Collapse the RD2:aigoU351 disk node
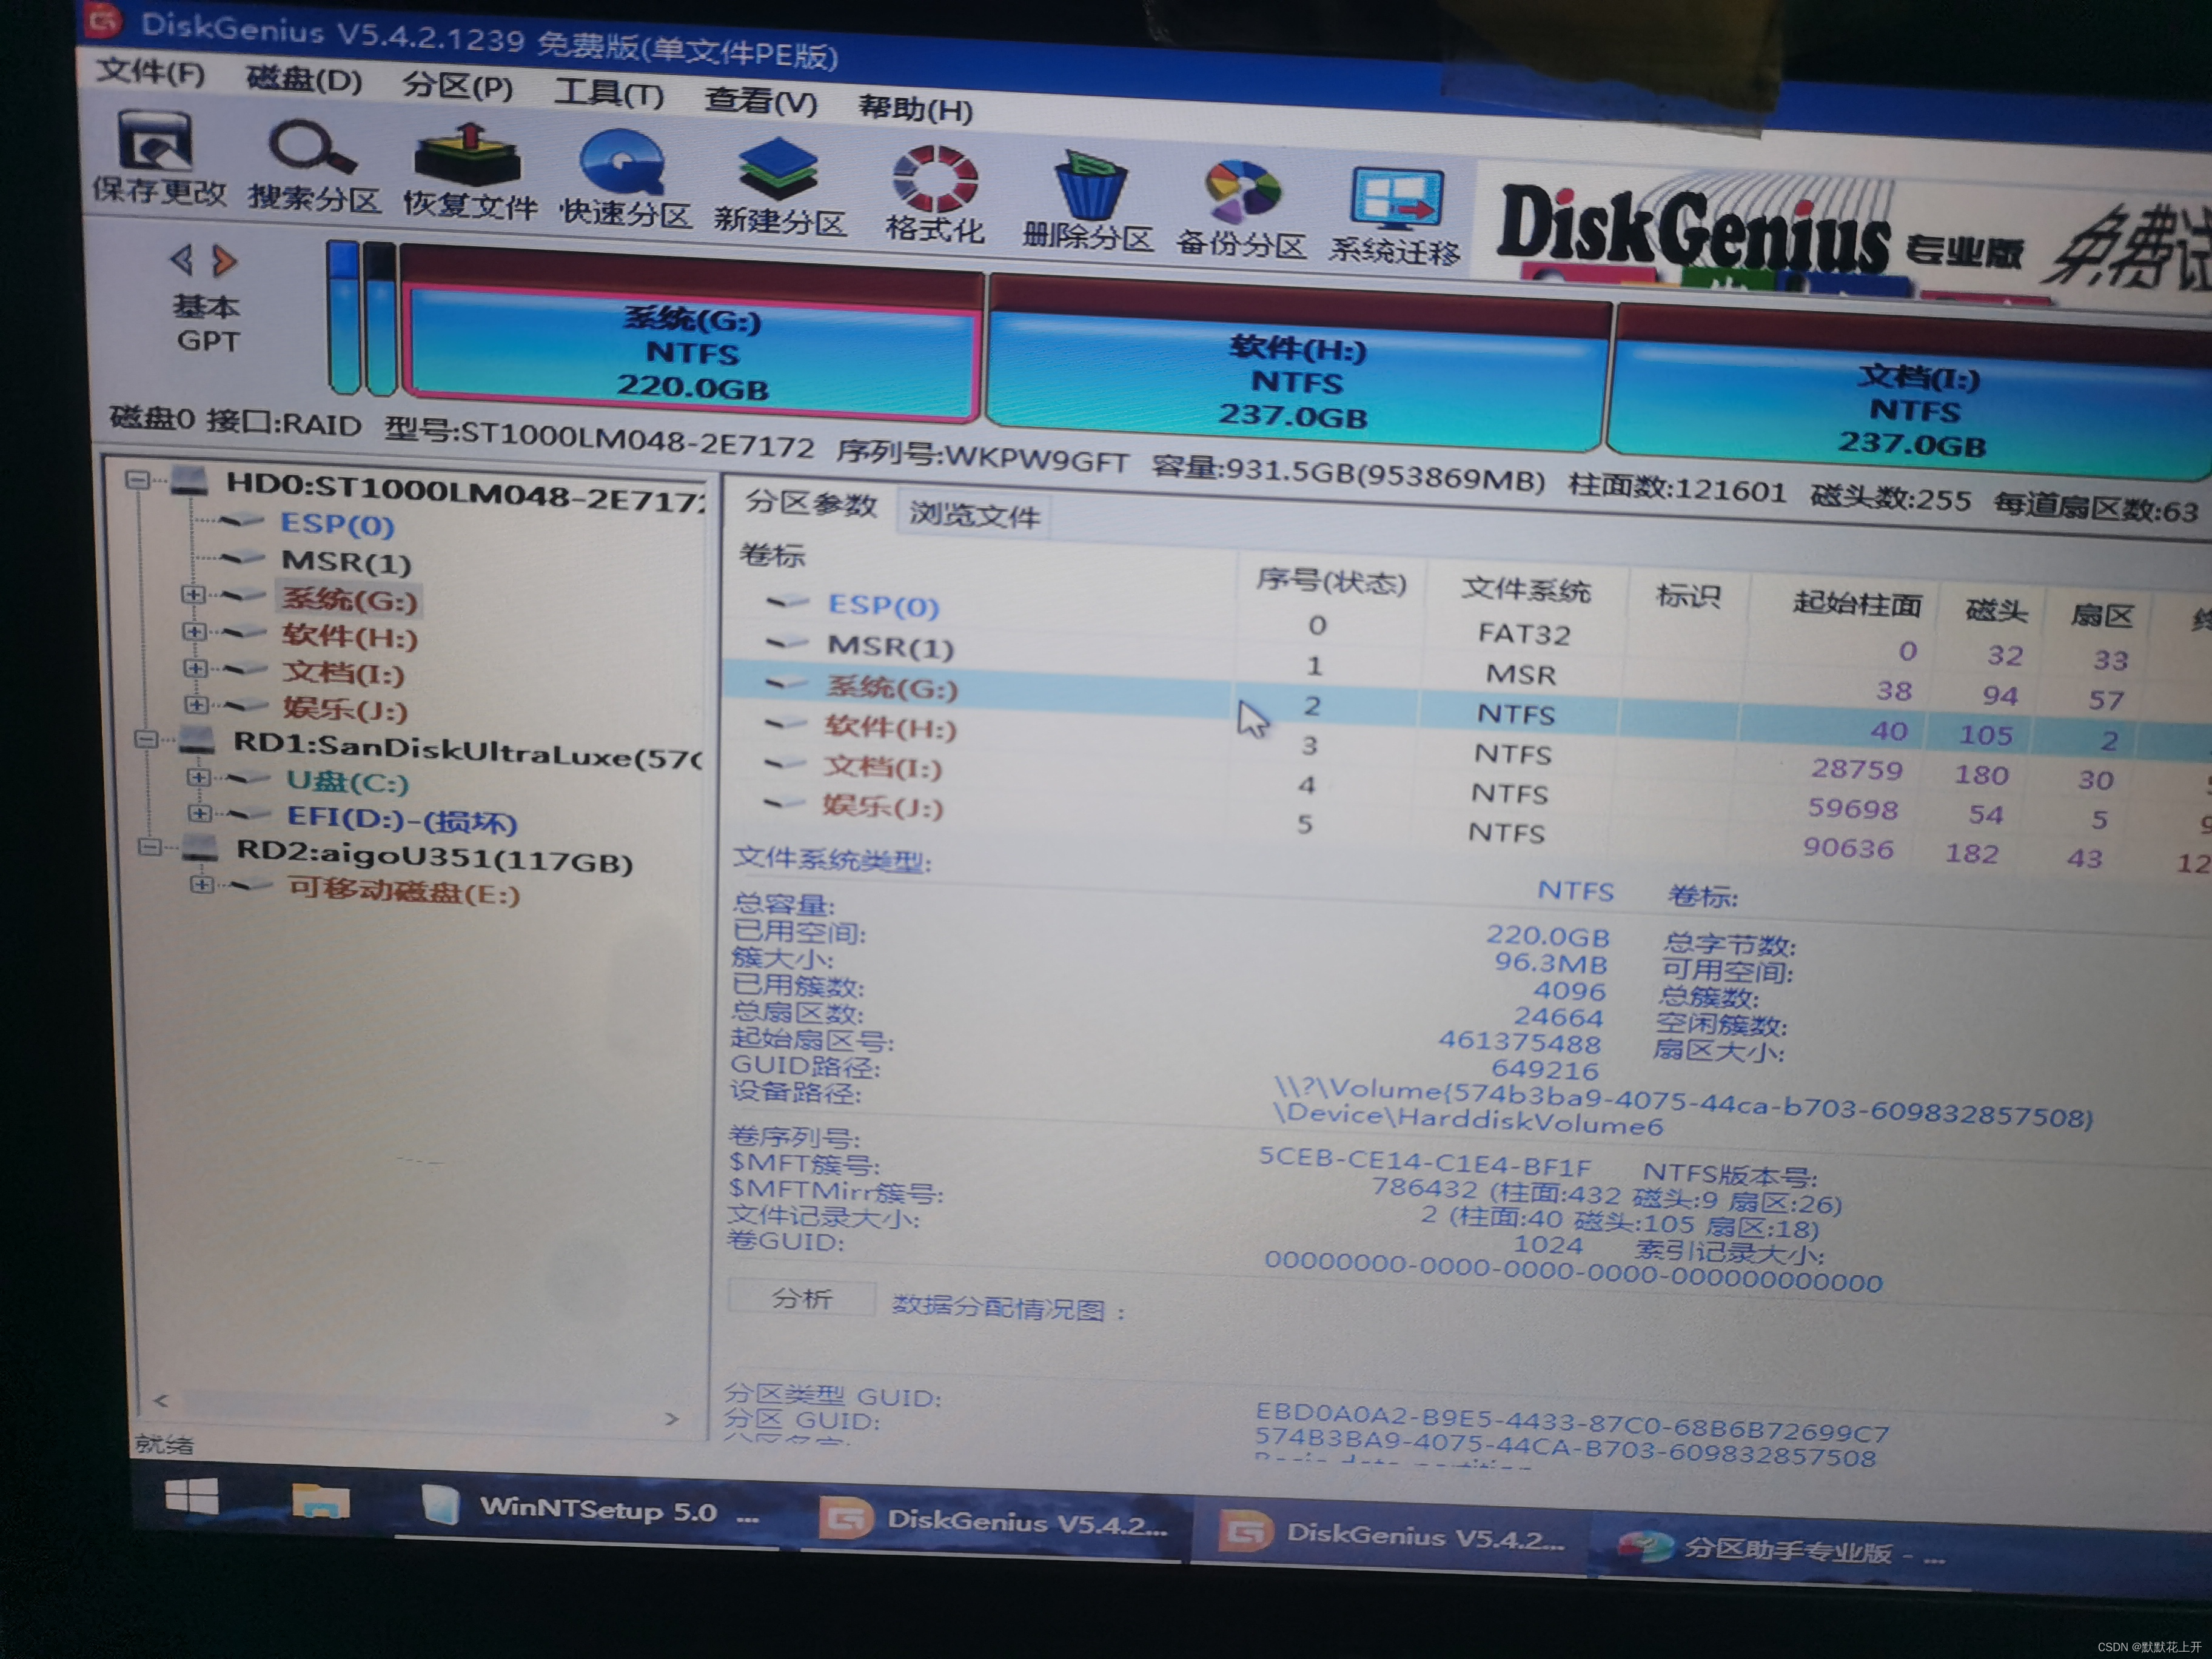The width and height of the screenshot is (2212, 1659). tap(149, 847)
